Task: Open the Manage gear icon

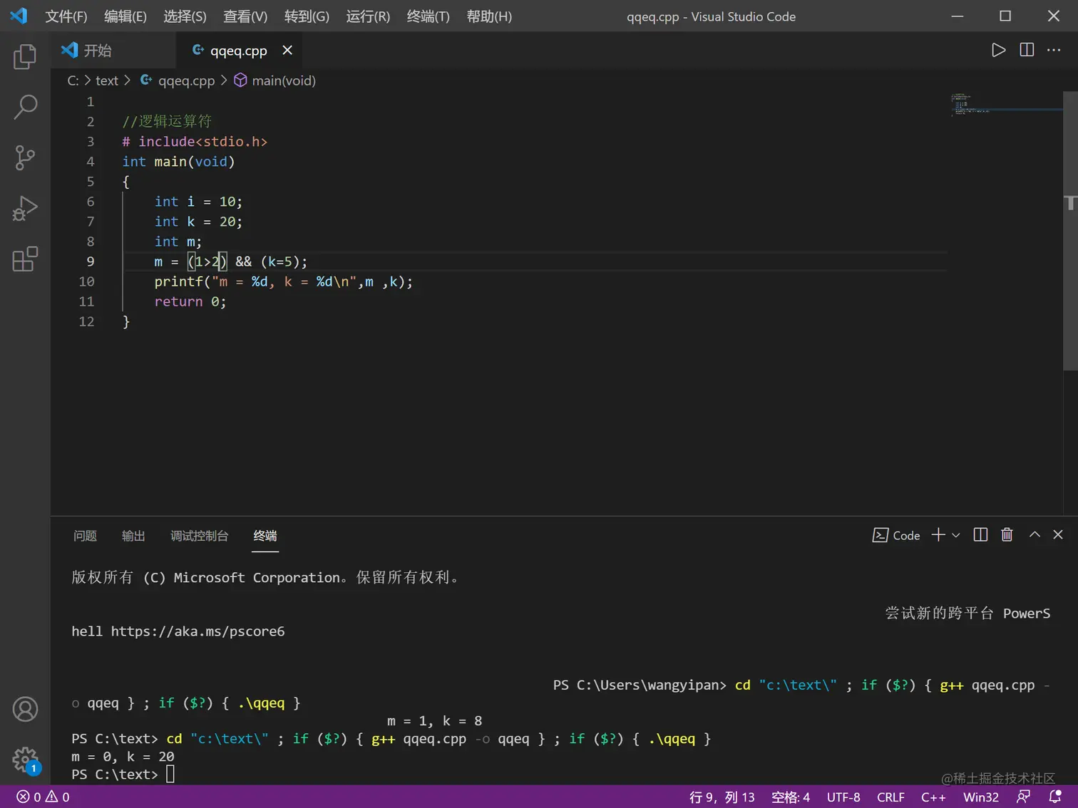Action: [25, 760]
